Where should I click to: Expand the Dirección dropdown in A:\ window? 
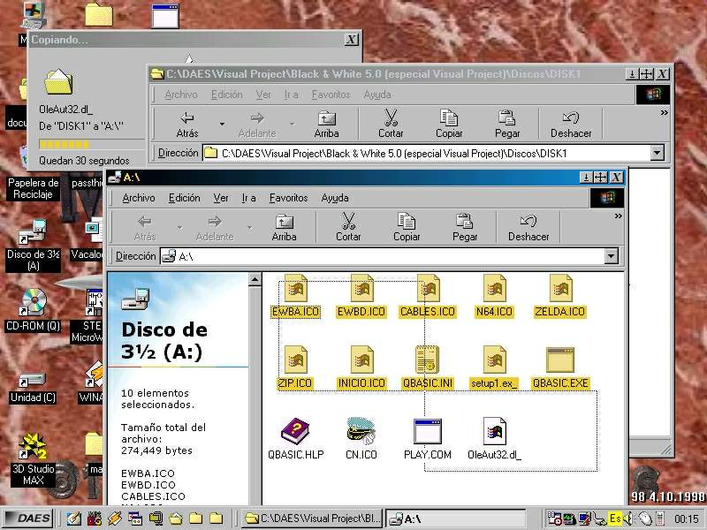611,256
